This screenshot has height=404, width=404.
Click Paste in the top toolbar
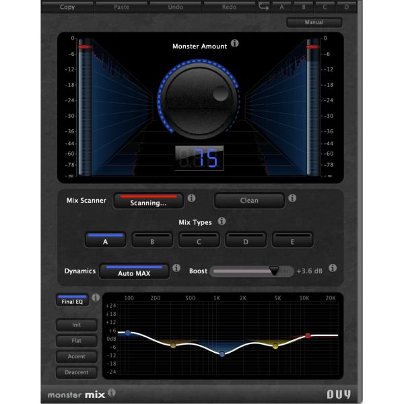click(x=121, y=7)
